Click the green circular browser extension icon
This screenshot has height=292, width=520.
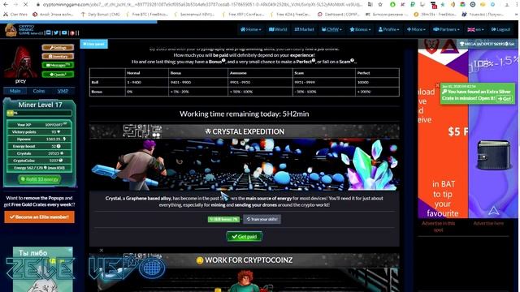point(392,5)
